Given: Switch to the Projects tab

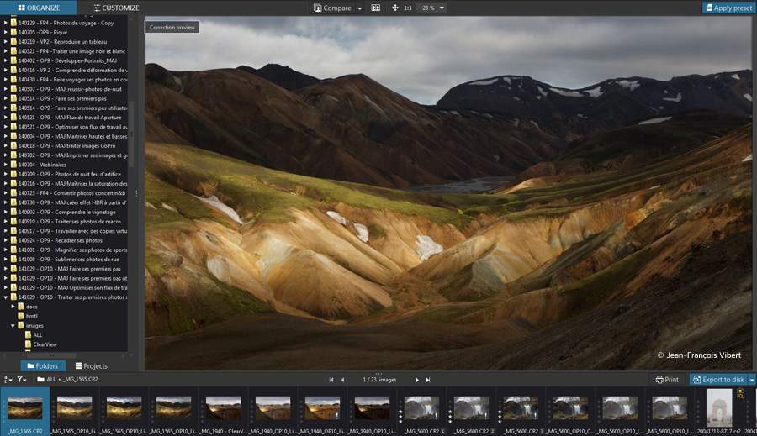Looking at the screenshot, I should pyautogui.click(x=91, y=366).
